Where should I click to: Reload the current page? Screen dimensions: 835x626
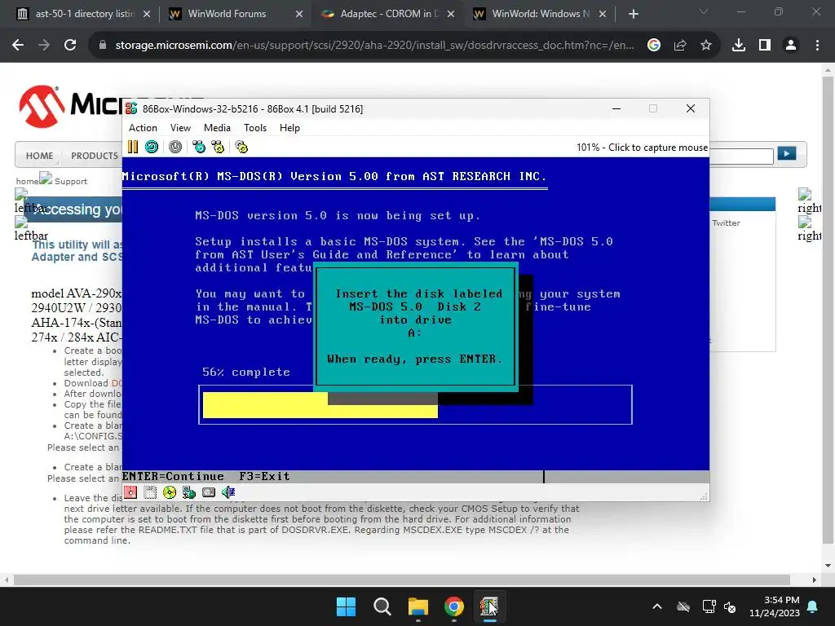pos(70,46)
